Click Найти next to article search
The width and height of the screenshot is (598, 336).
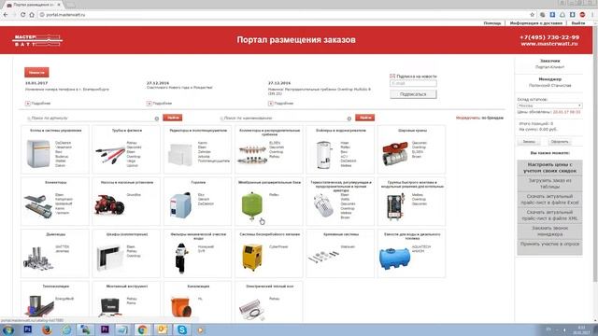172,118
